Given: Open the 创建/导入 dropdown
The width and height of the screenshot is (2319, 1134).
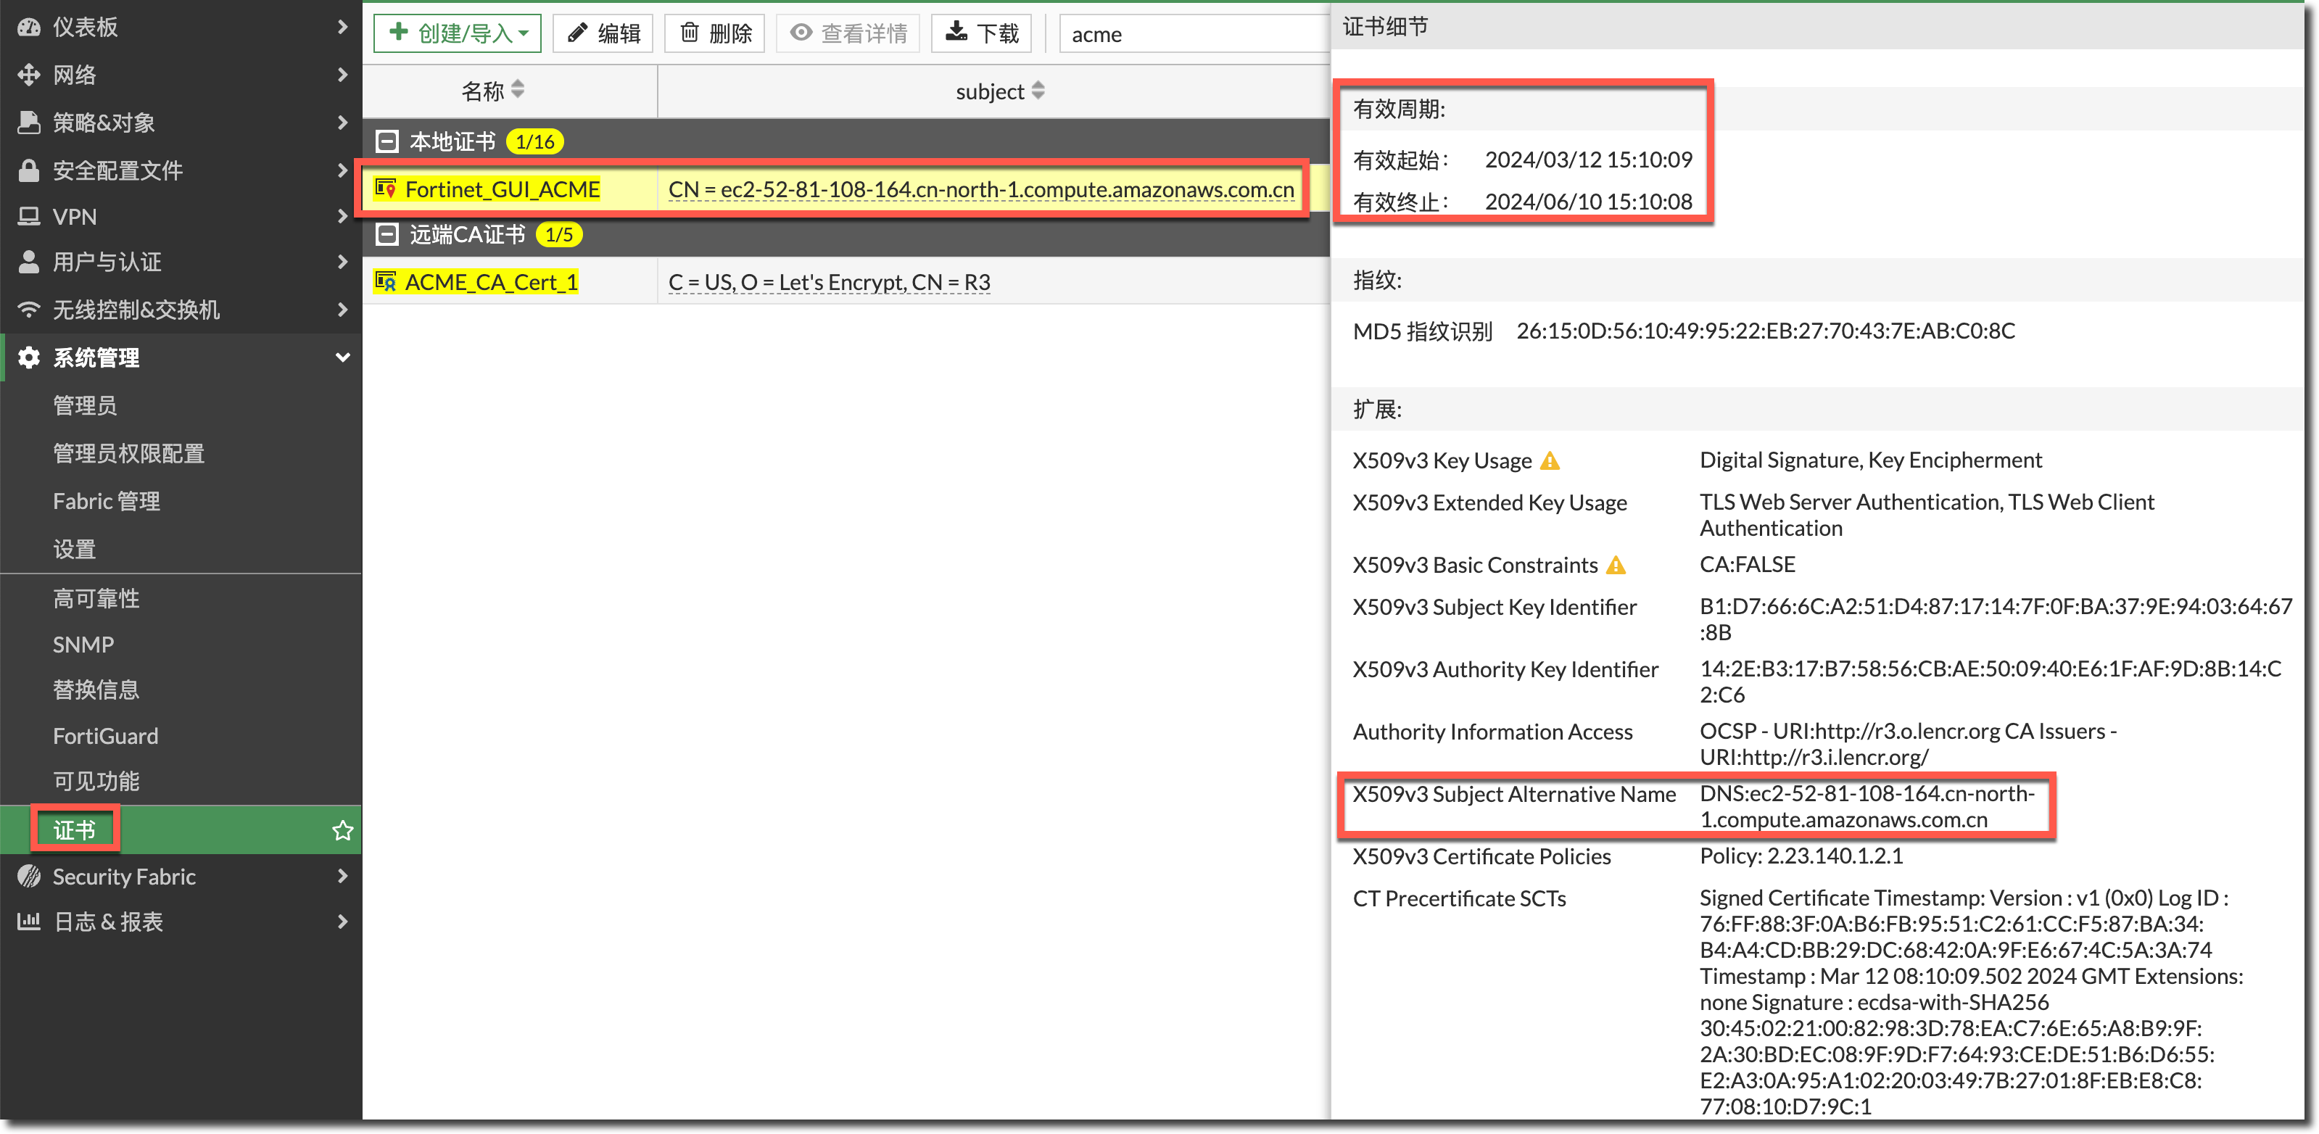Looking at the screenshot, I should coord(458,34).
